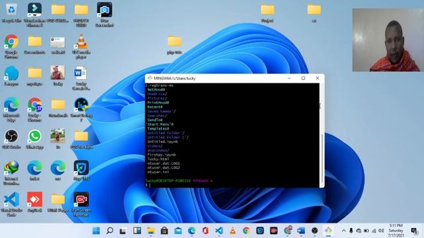
Task: Click the iTop Screen Recorder taskbar icon
Action: 274,231
